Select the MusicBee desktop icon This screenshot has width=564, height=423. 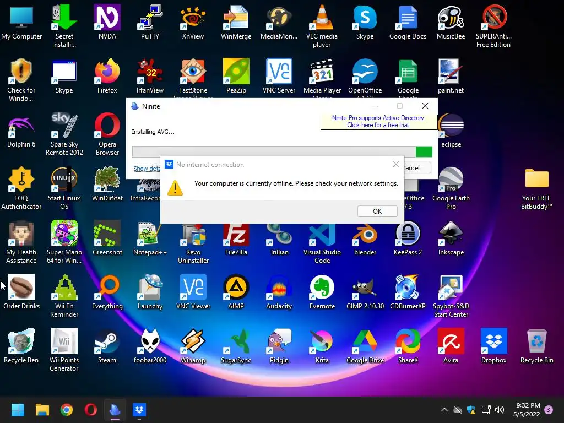click(451, 21)
